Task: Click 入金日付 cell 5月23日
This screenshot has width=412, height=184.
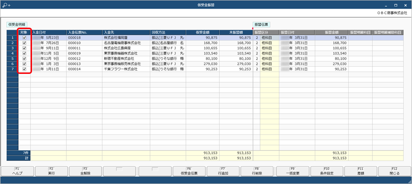Action: pos(48,38)
